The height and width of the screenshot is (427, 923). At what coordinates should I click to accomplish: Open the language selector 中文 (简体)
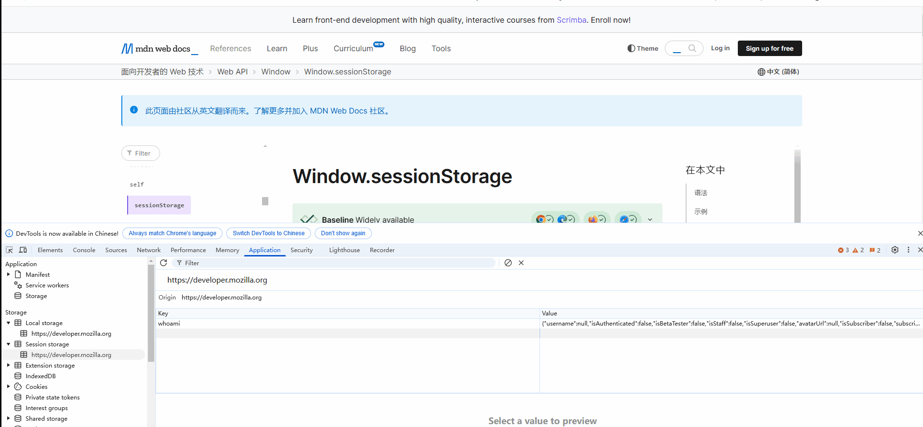click(x=778, y=71)
